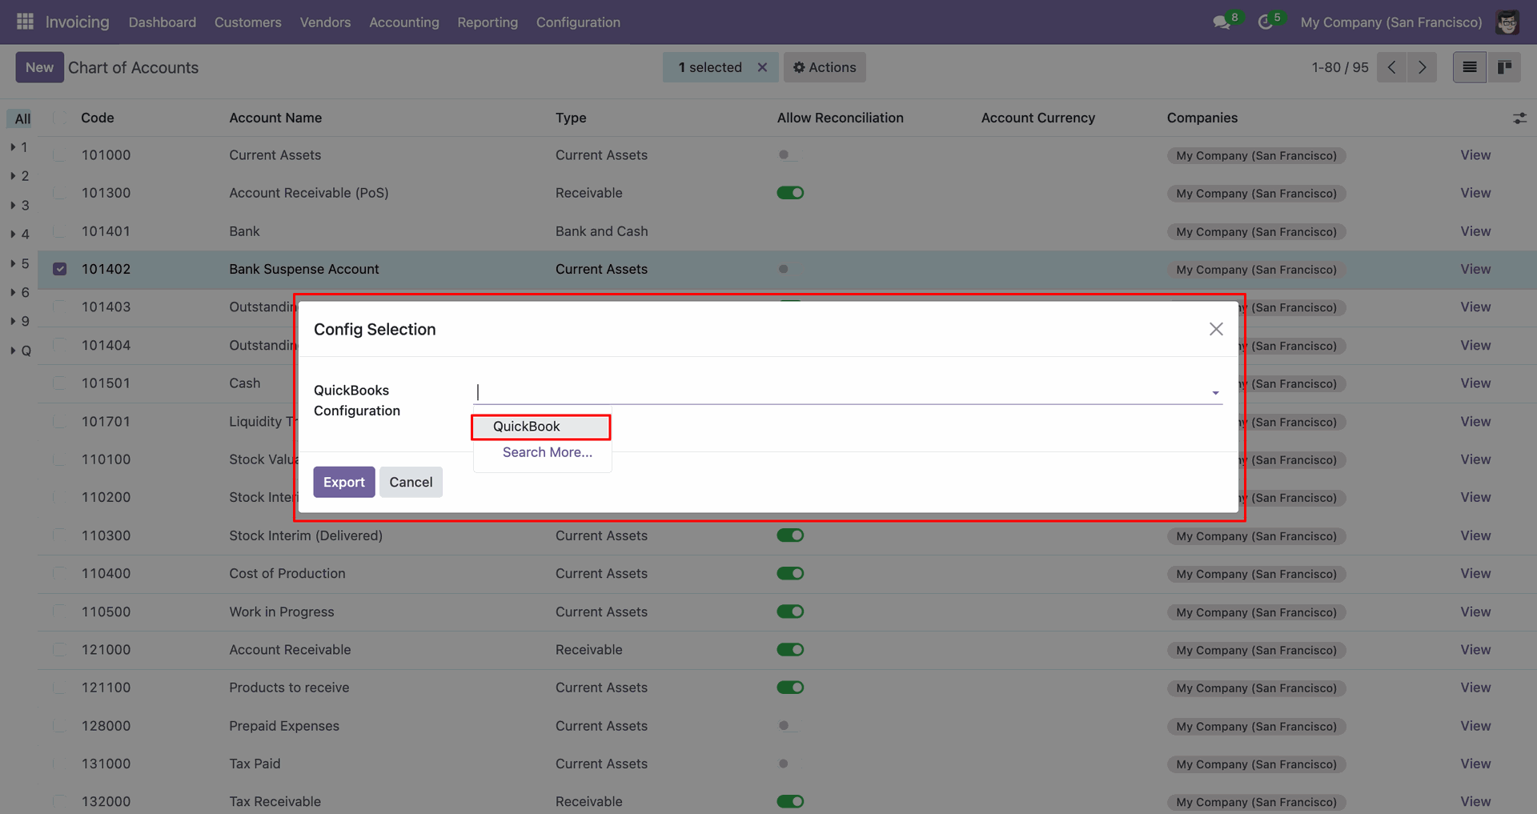
Task: Toggle reconciliation for Stock Interim (Delivered)
Action: click(x=790, y=535)
